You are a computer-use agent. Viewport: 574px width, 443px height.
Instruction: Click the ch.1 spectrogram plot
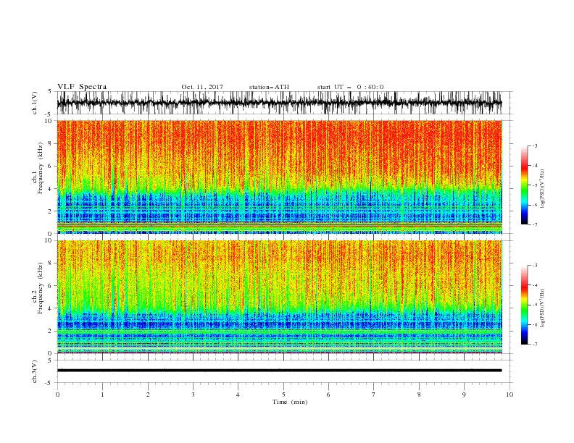point(280,177)
